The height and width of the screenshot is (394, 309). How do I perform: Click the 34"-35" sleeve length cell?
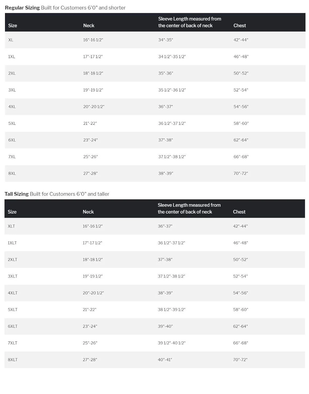tap(165, 40)
